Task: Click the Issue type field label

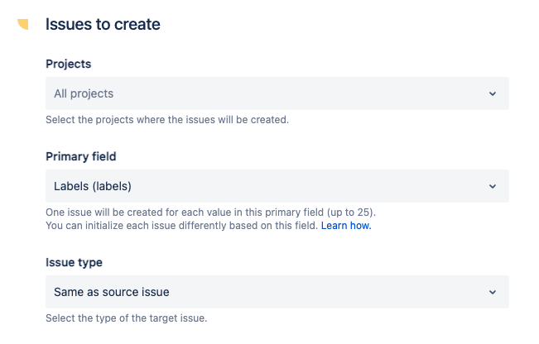Action: click(74, 262)
